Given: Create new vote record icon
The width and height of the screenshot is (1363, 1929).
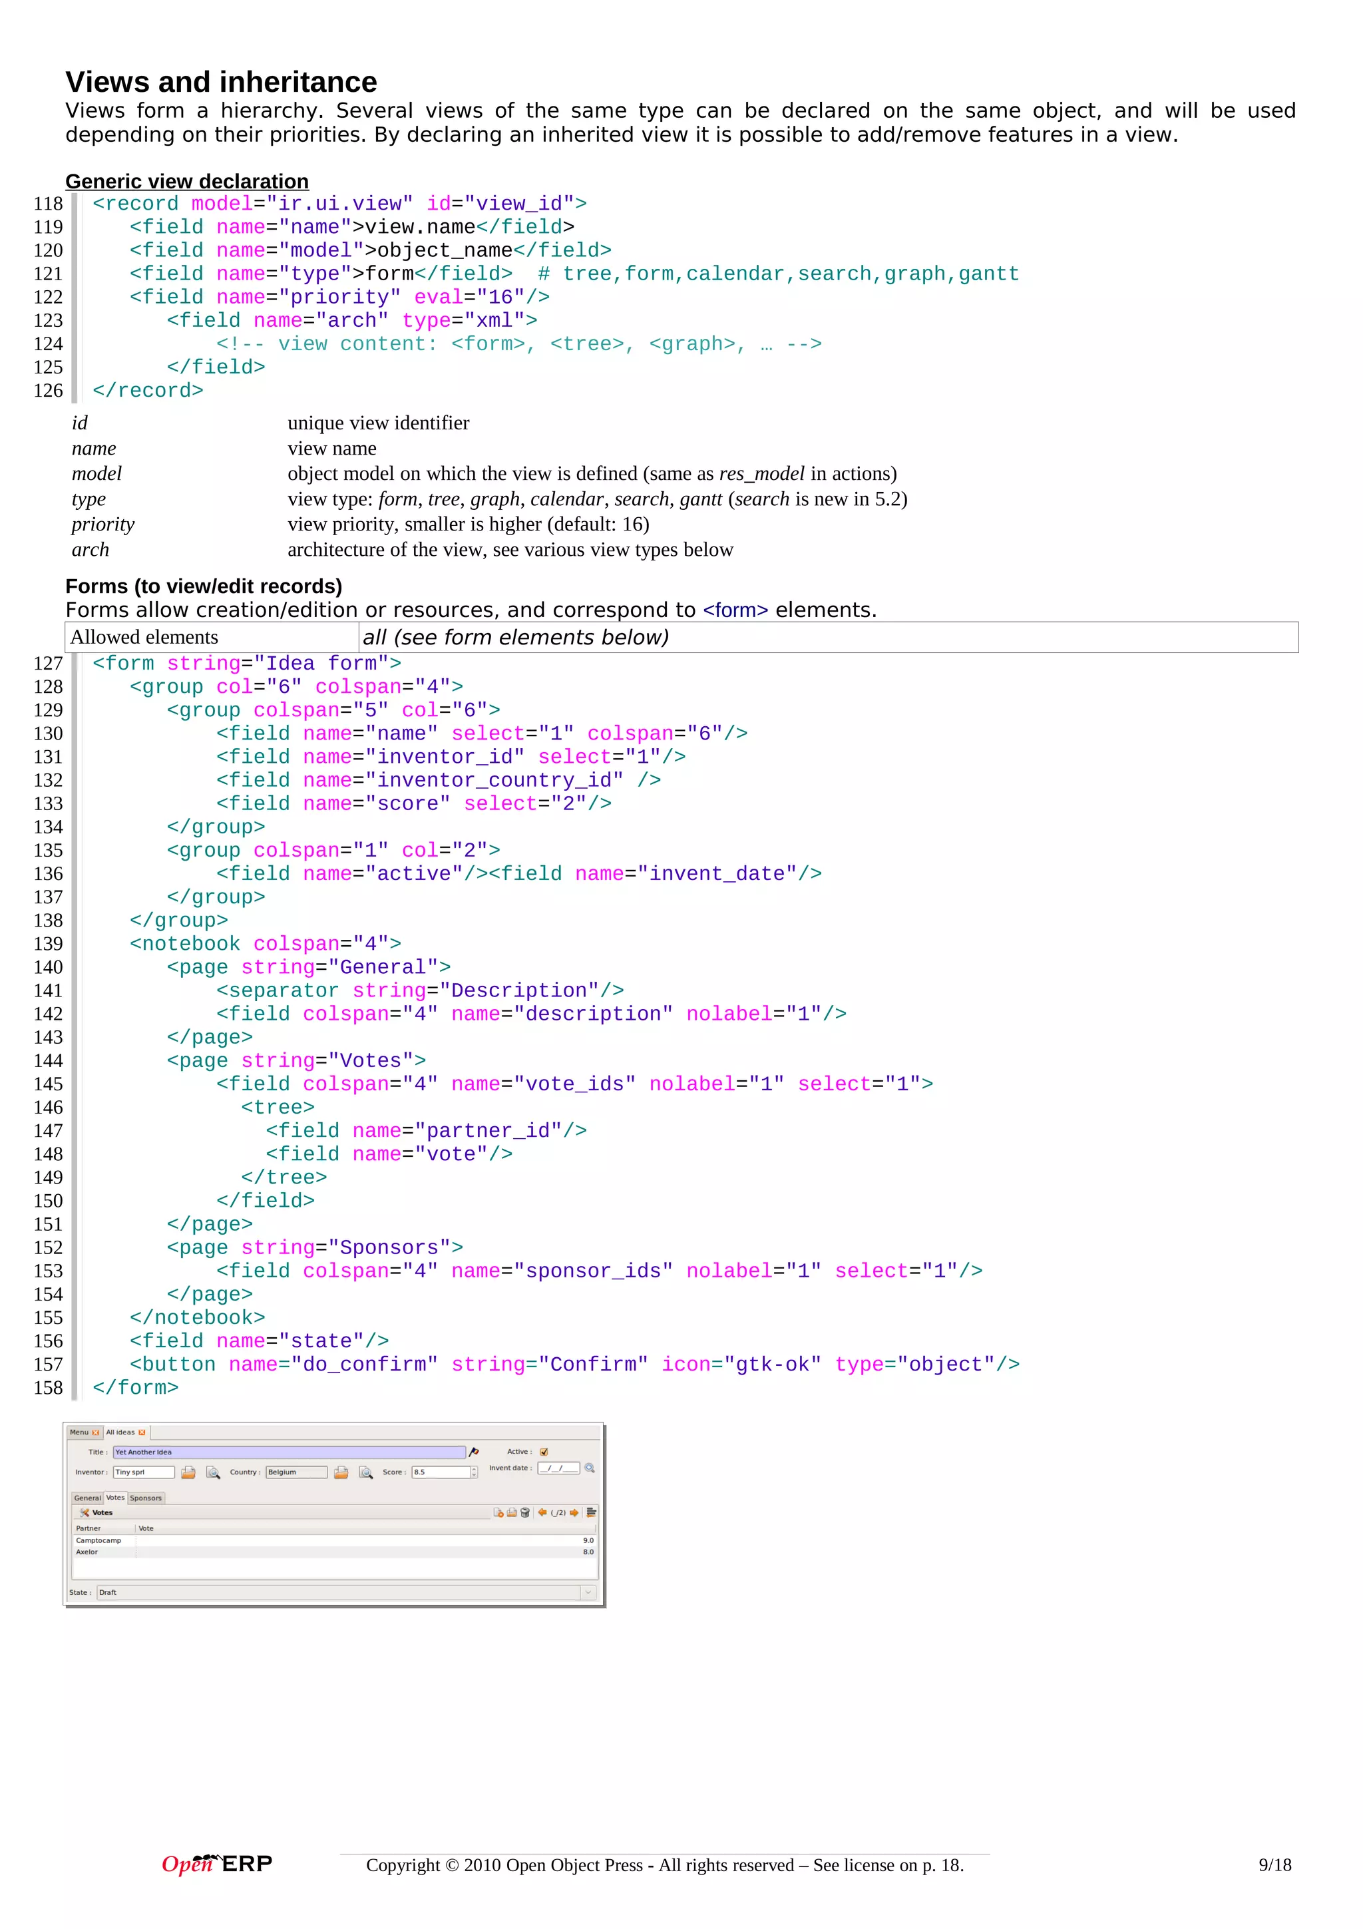Looking at the screenshot, I should coord(498,1512).
